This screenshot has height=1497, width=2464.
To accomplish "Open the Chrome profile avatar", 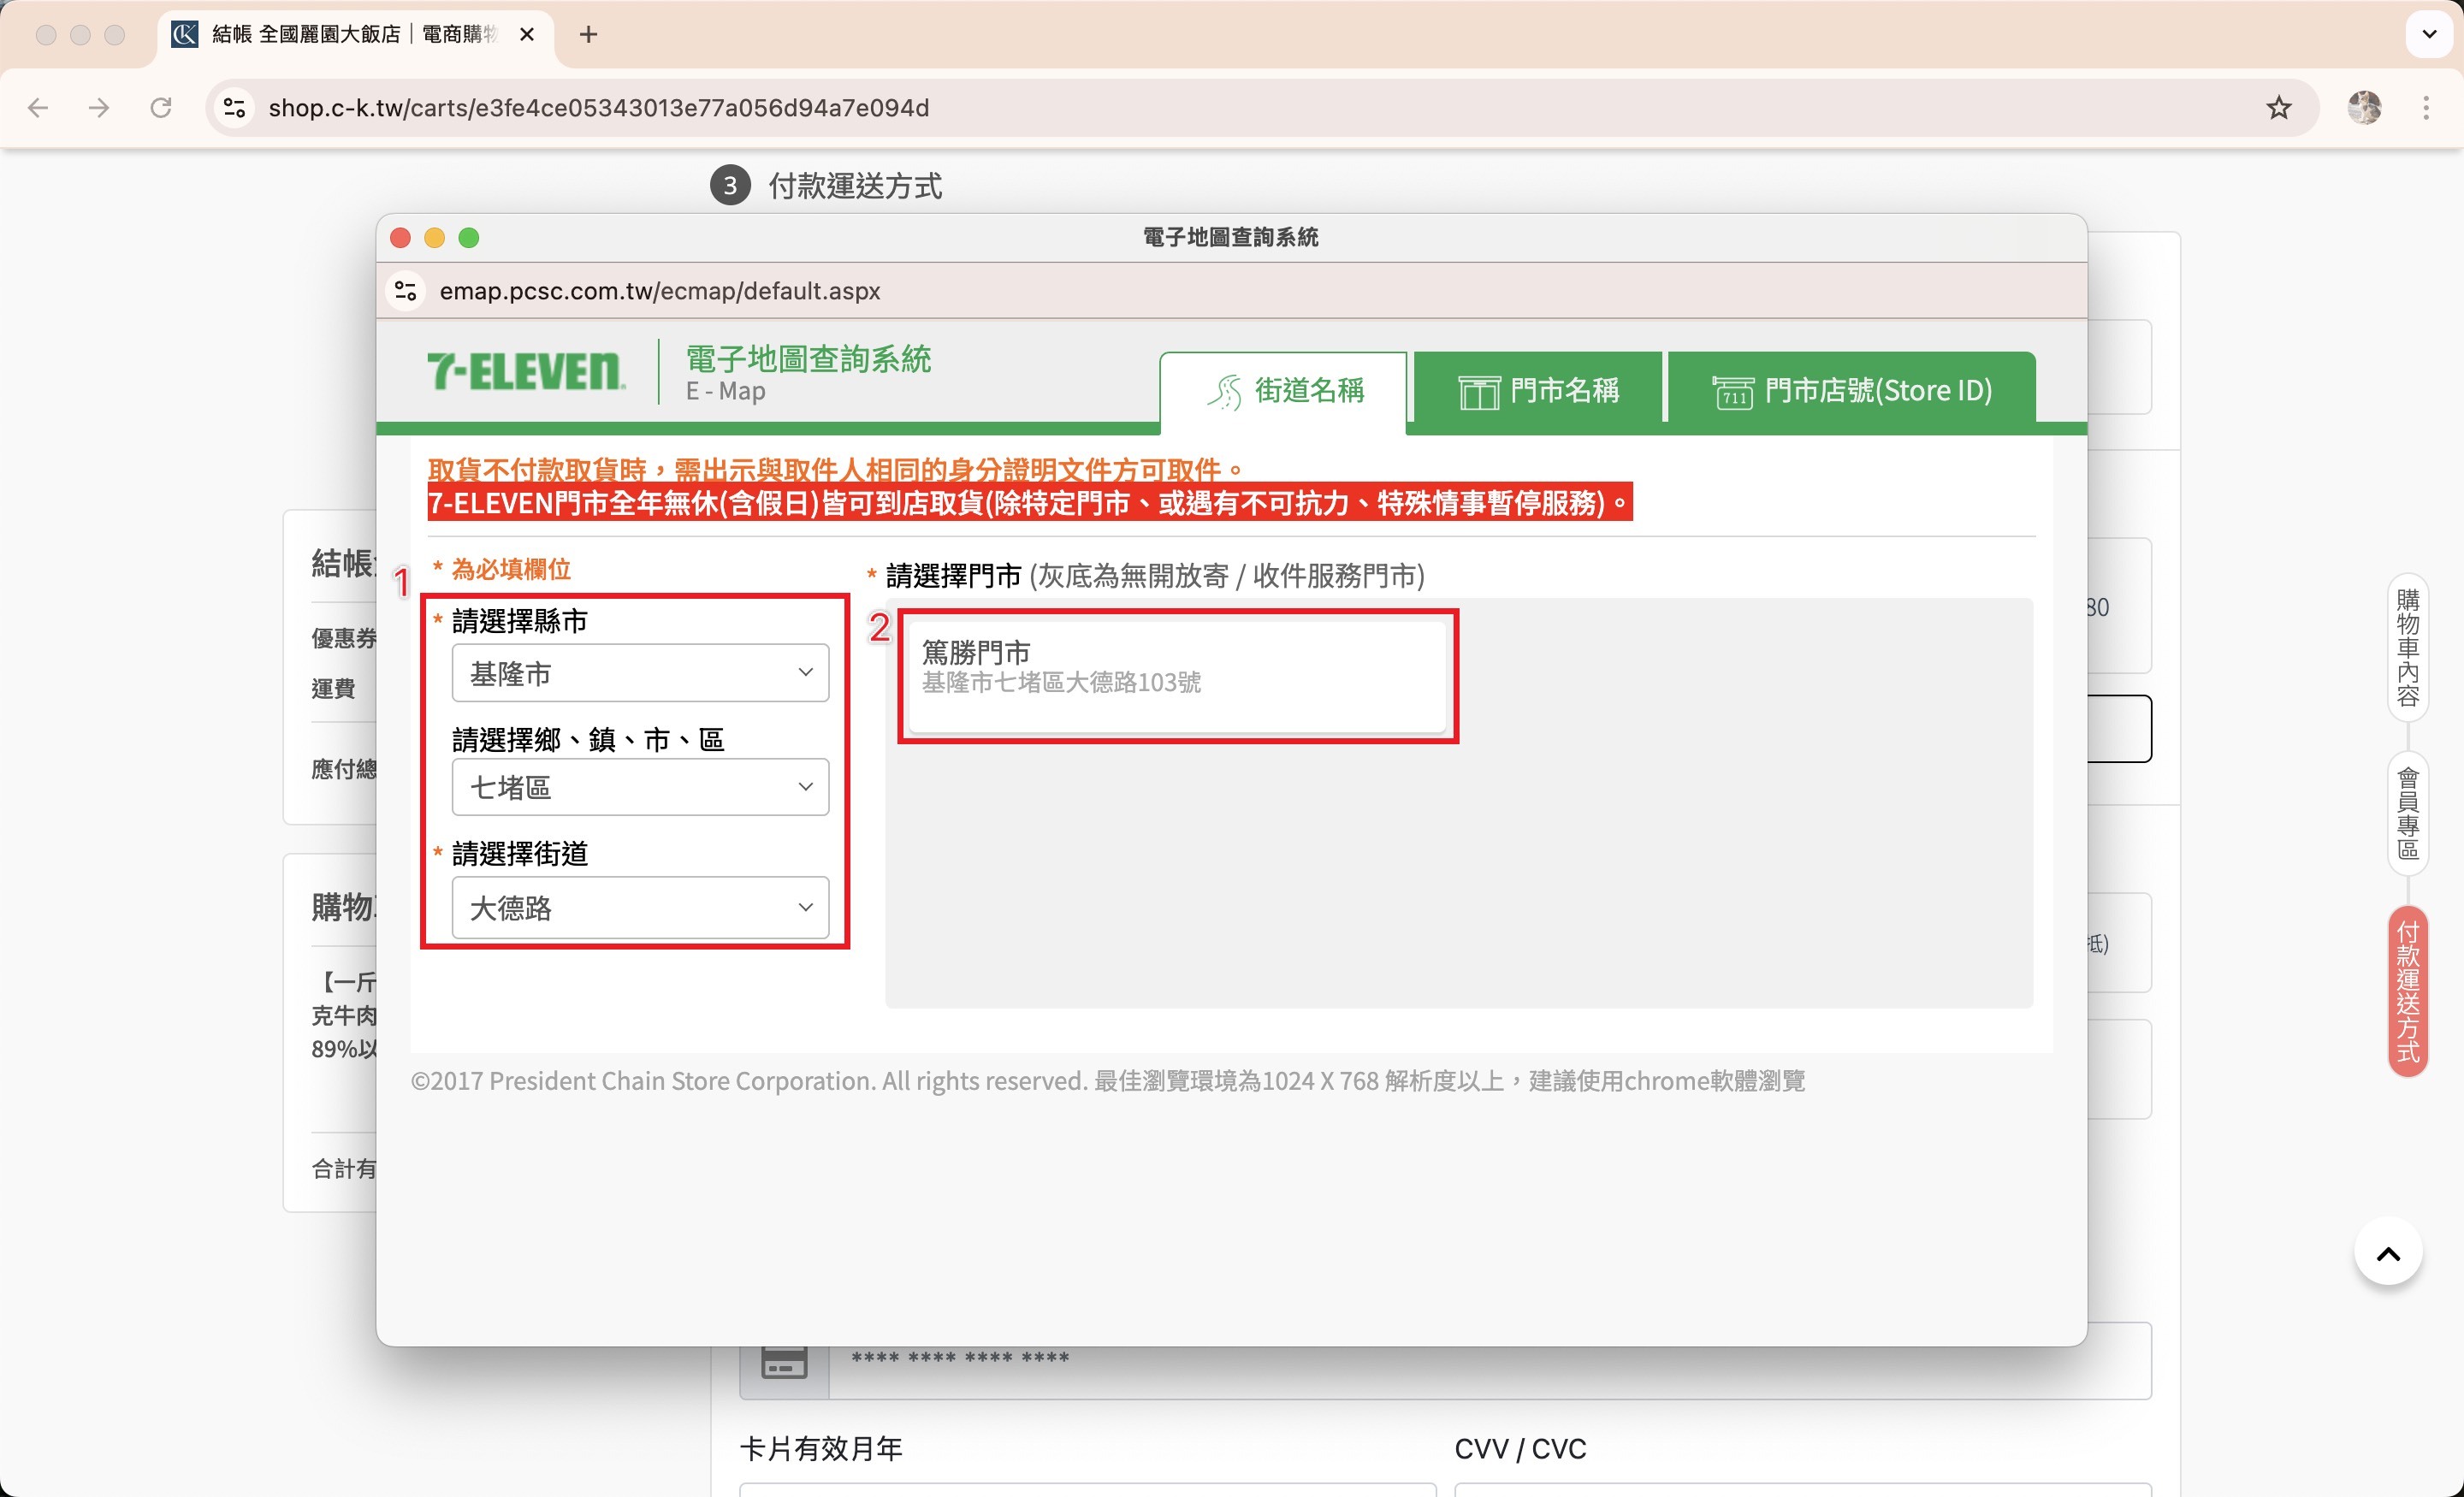I will [x=2364, y=108].
